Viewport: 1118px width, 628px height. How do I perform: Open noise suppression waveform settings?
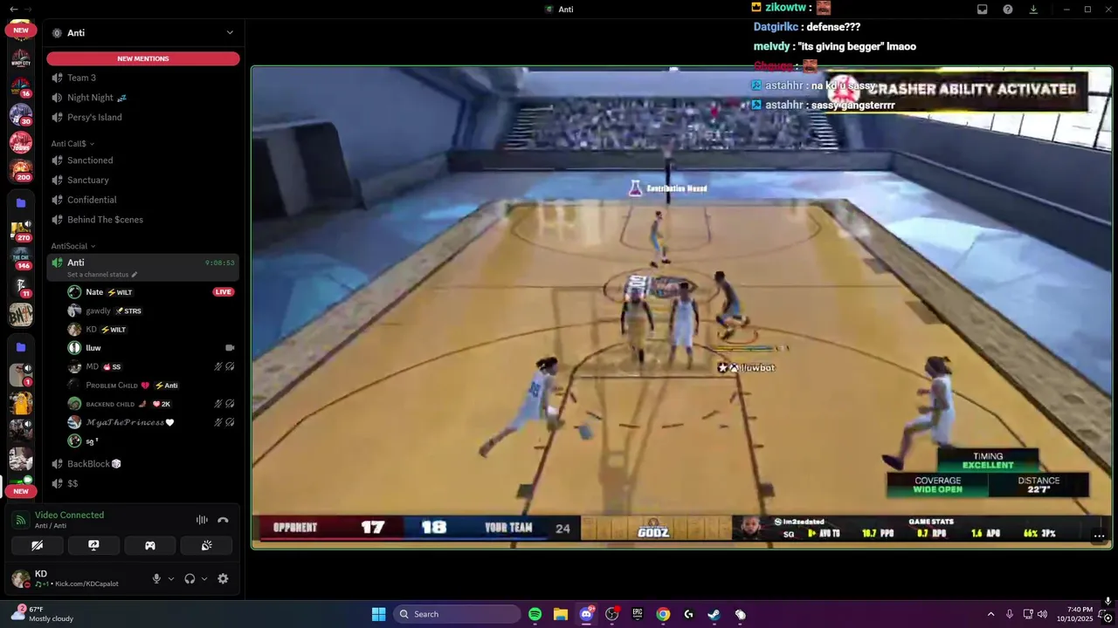coord(202,520)
